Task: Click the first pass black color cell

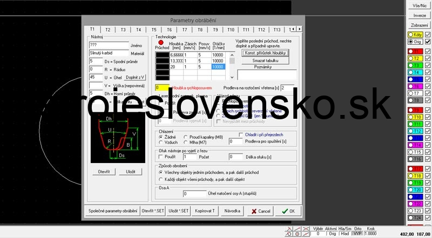Action: [x=163, y=55]
